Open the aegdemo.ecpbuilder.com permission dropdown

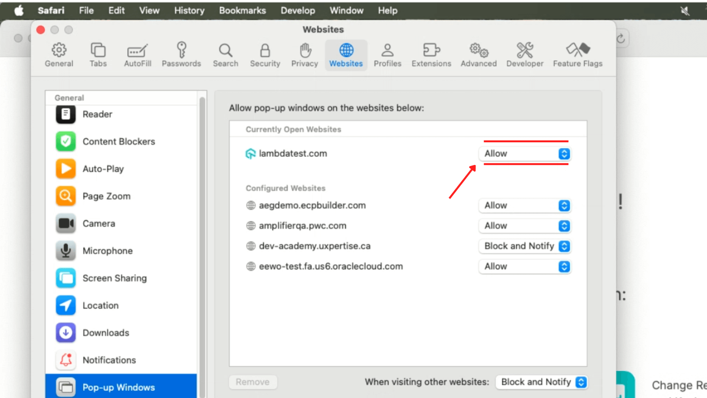click(525, 206)
